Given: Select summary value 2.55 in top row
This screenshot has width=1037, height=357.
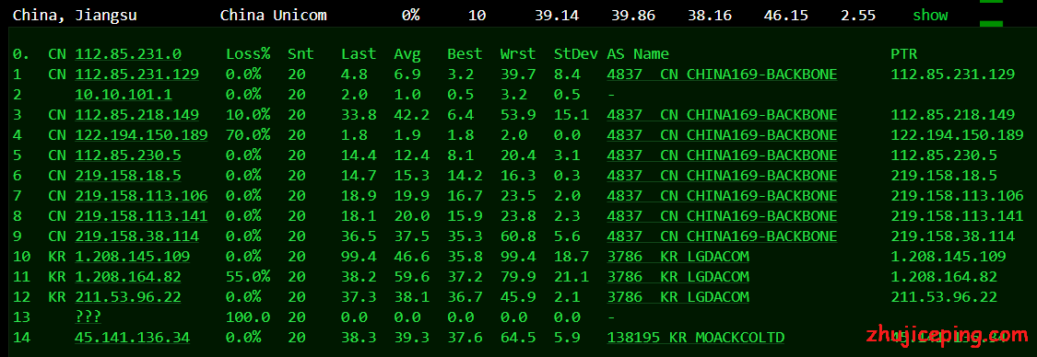Looking at the screenshot, I should point(858,15).
